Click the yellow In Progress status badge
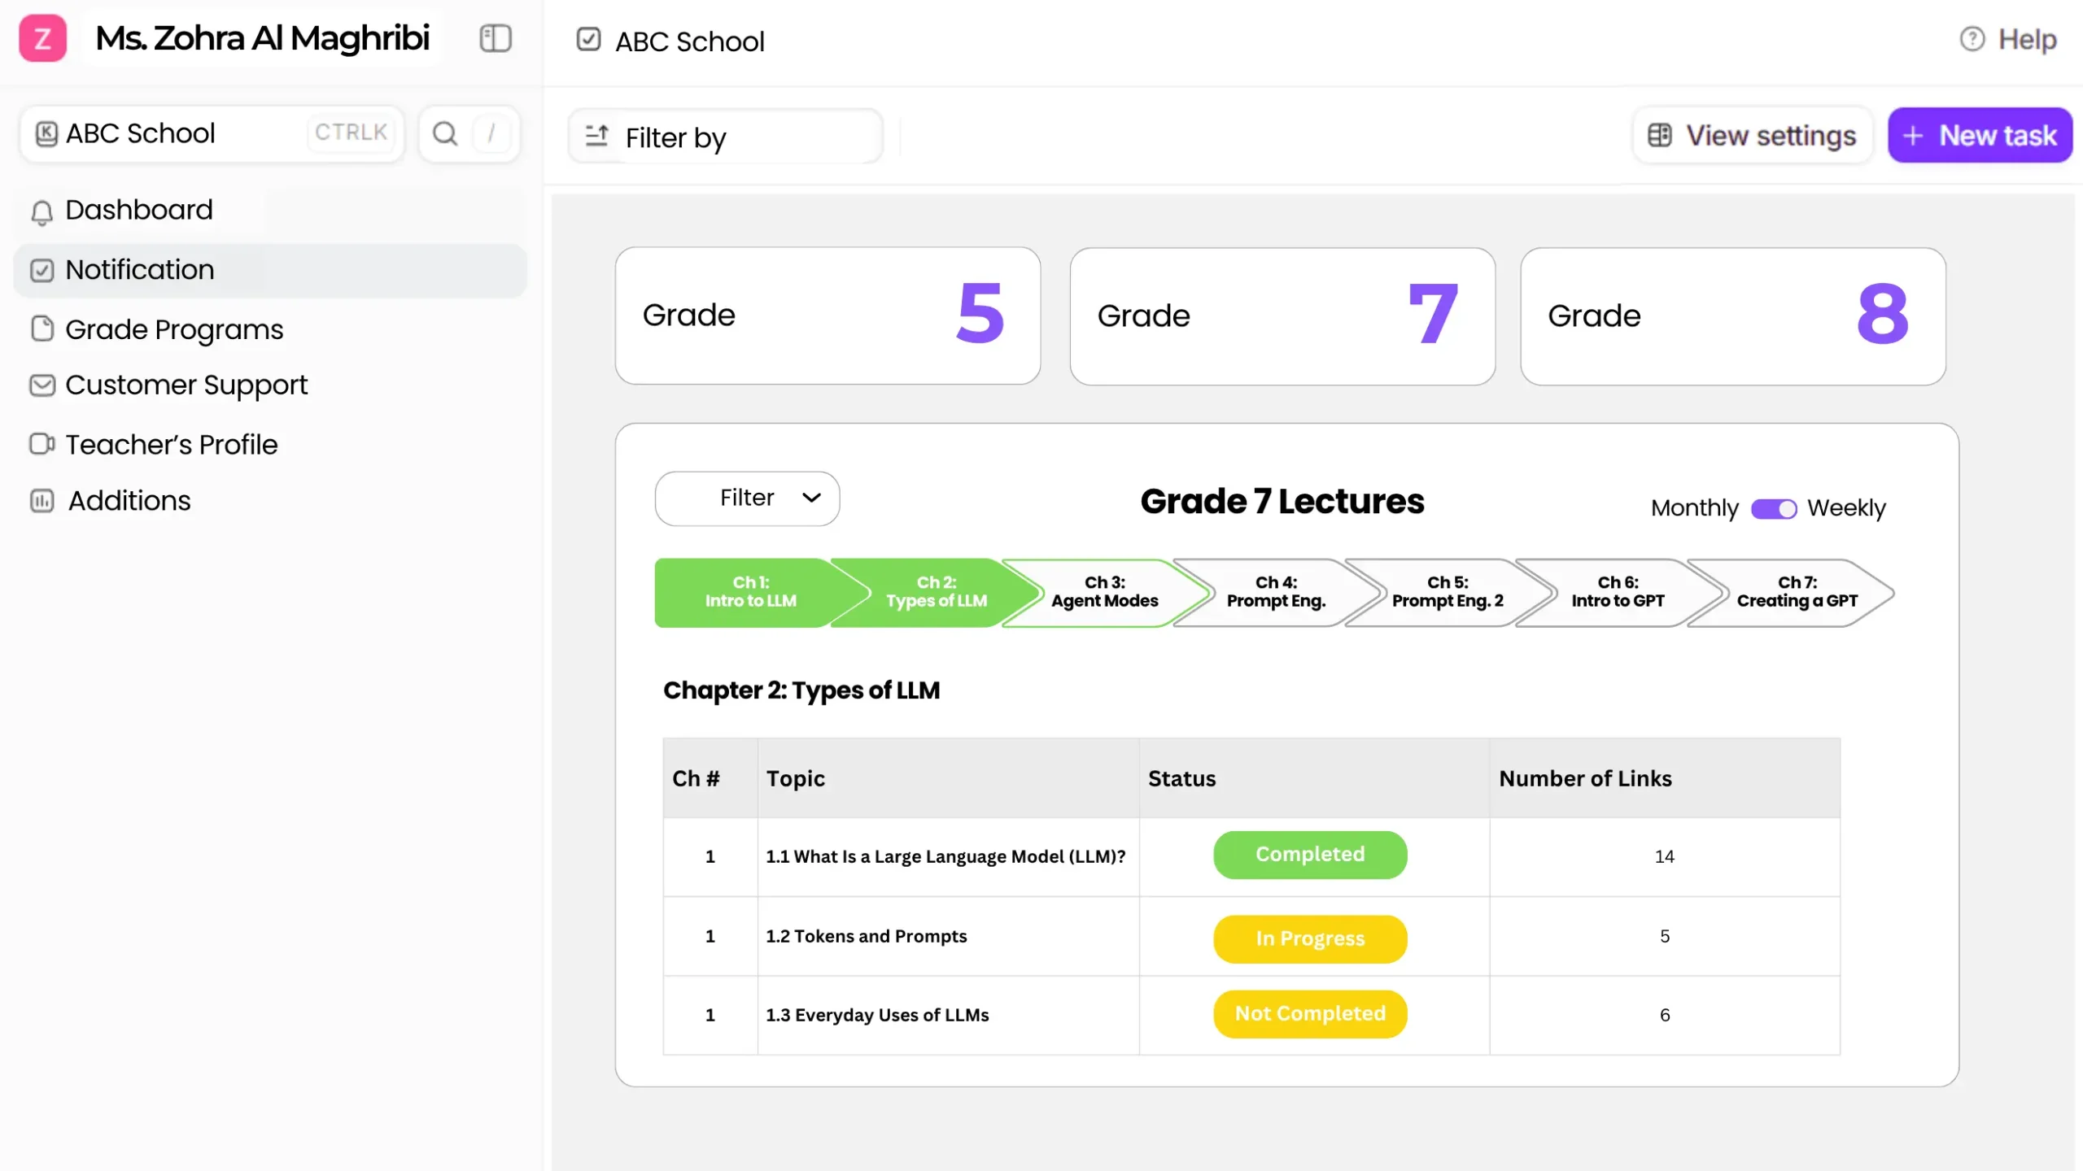The width and height of the screenshot is (2083, 1171). pos(1310,938)
